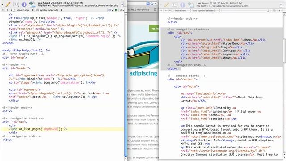The image size is (286, 161).
Task: Click the adipiscing heading in browser page
Action: tap(143, 73)
